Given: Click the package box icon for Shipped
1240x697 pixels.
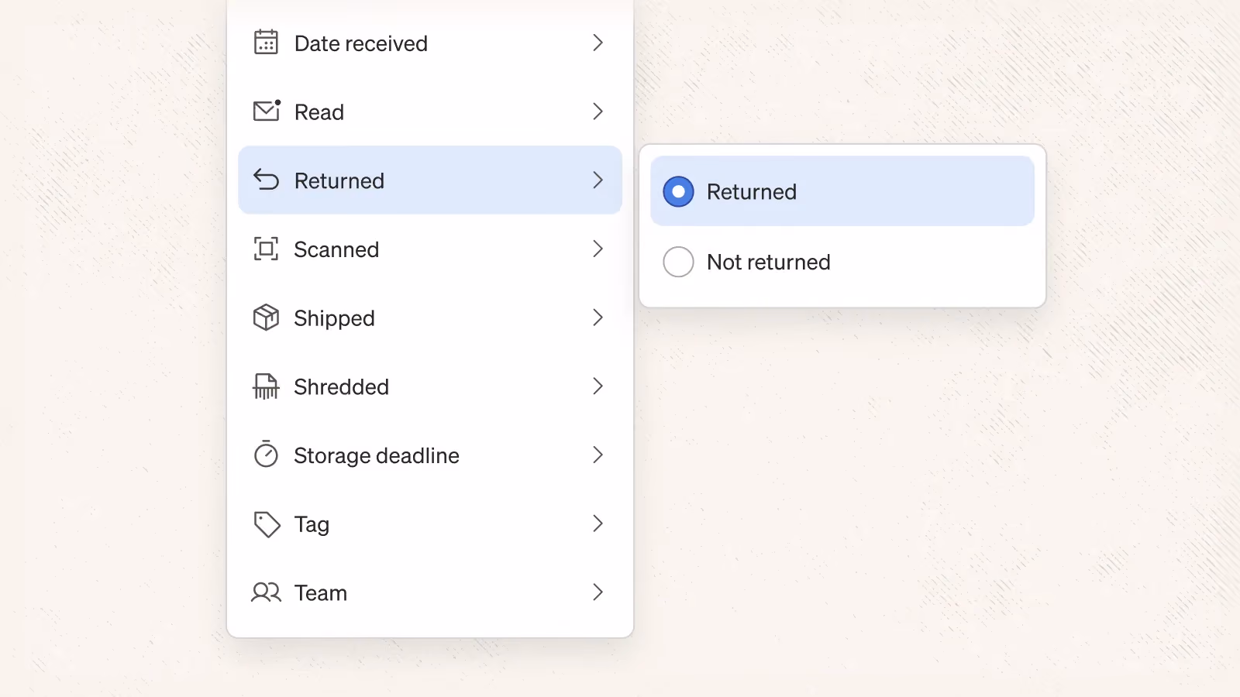Looking at the screenshot, I should click(x=266, y=318).
